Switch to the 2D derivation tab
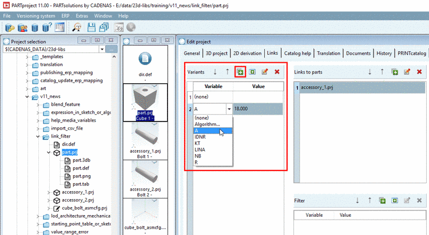This screenshot has width=429, height=235. 247,53
